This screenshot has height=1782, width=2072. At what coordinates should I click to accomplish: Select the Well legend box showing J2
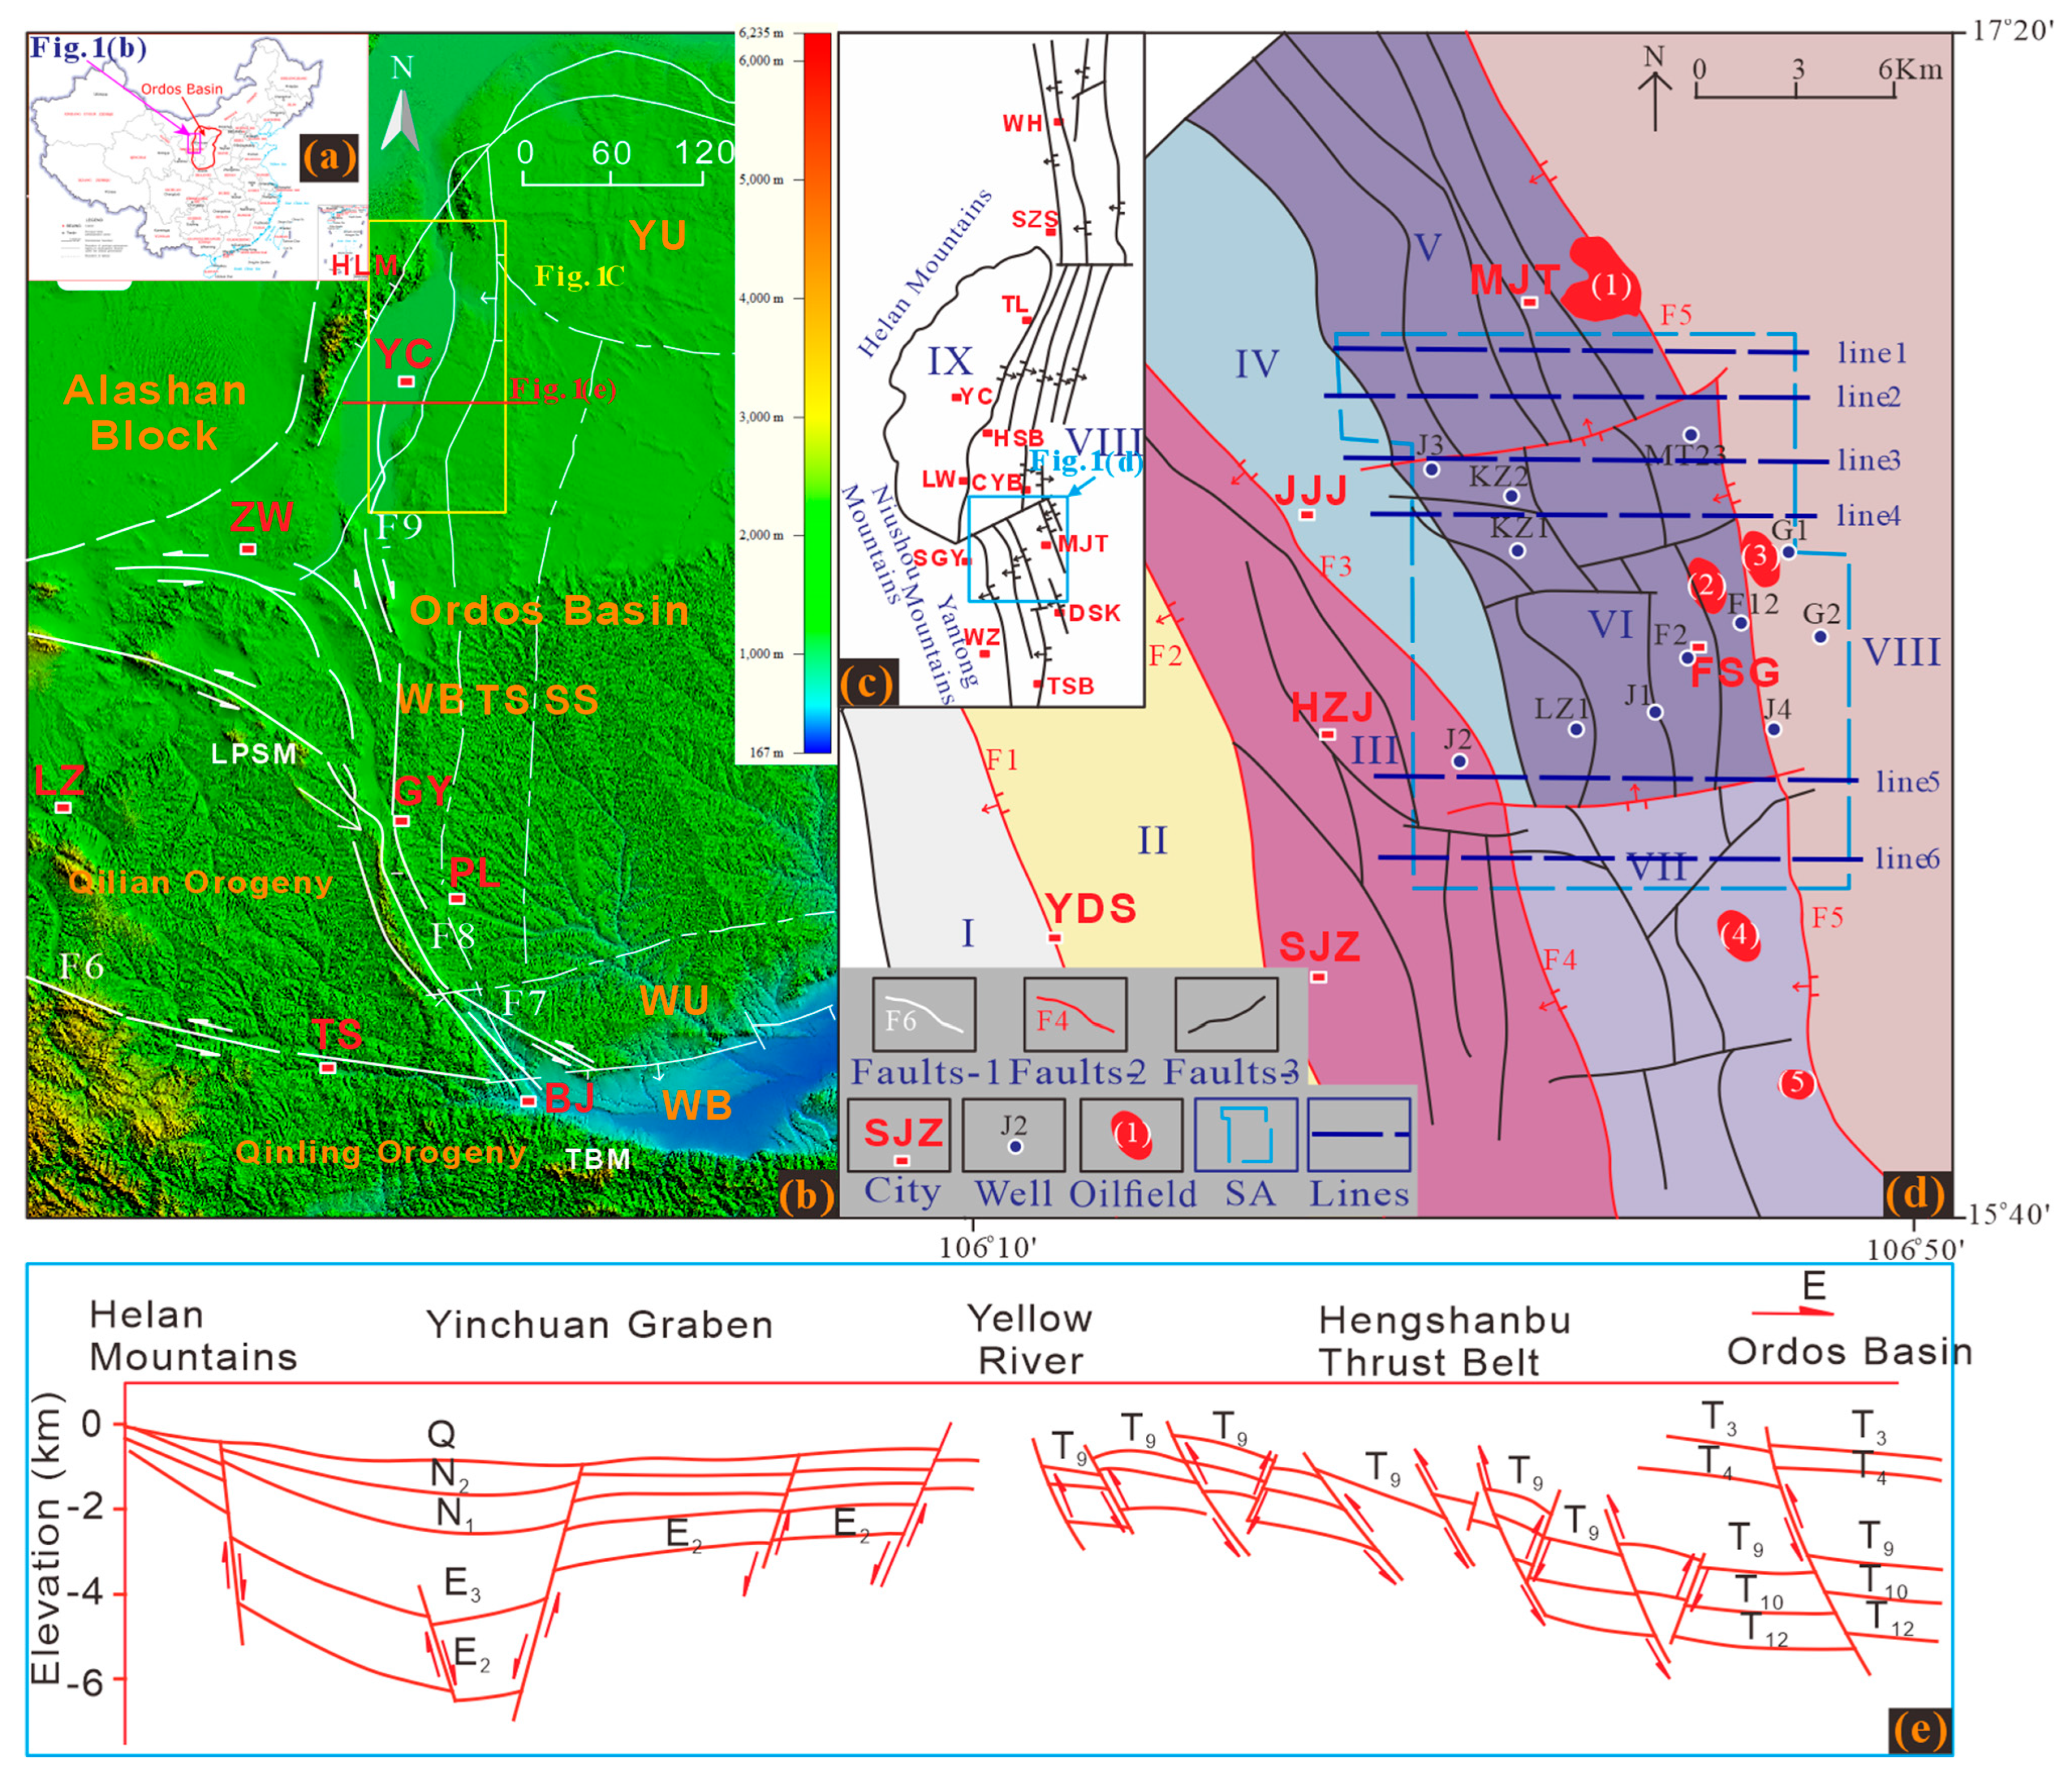click(x=1014, y=1135)
